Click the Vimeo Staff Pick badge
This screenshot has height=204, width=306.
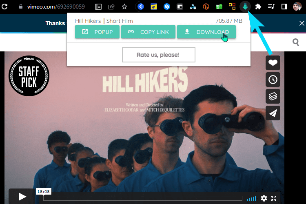[29, 76]
